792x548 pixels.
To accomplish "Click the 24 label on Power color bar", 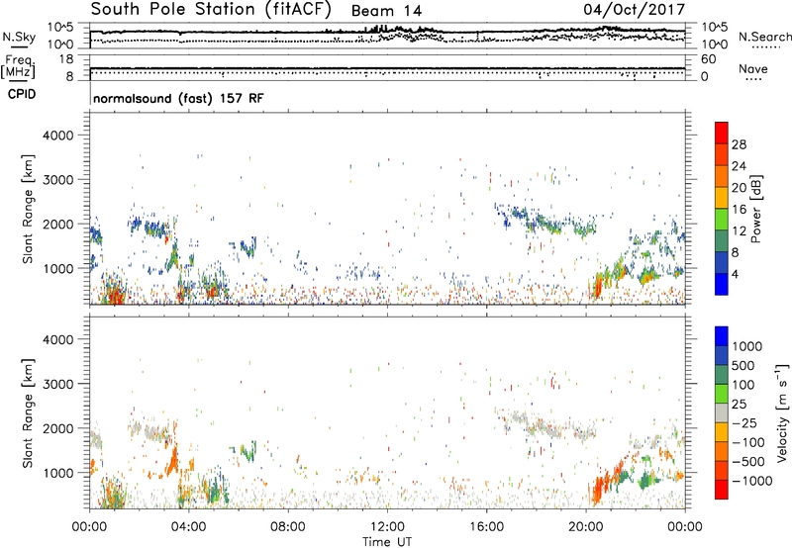I will click(x=739, y=166).
